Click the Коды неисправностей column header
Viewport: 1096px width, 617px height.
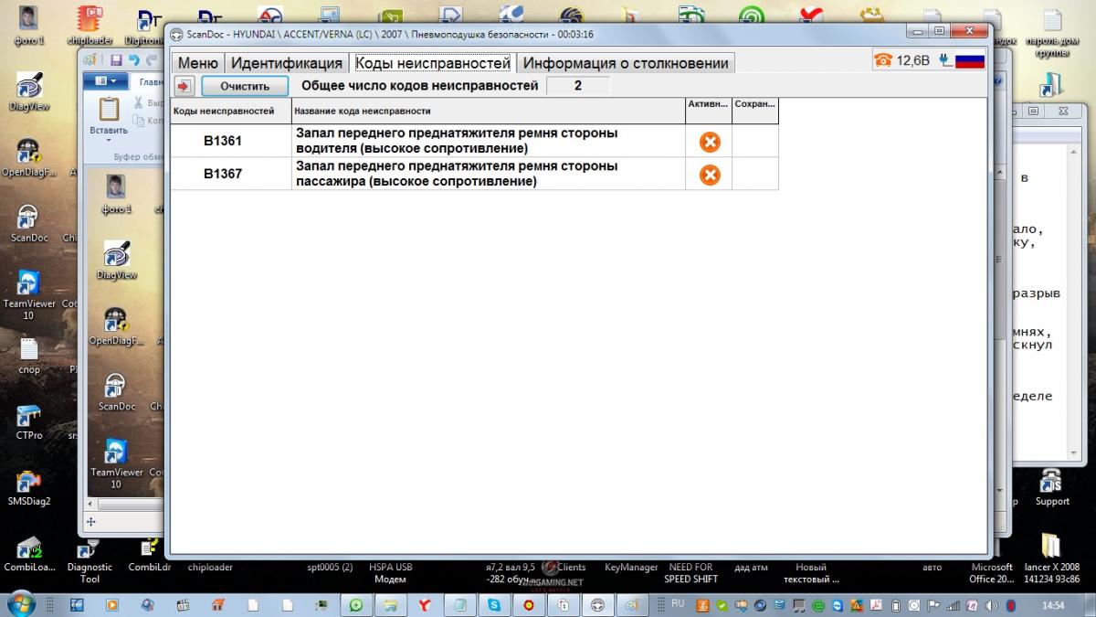coord(231,111)
